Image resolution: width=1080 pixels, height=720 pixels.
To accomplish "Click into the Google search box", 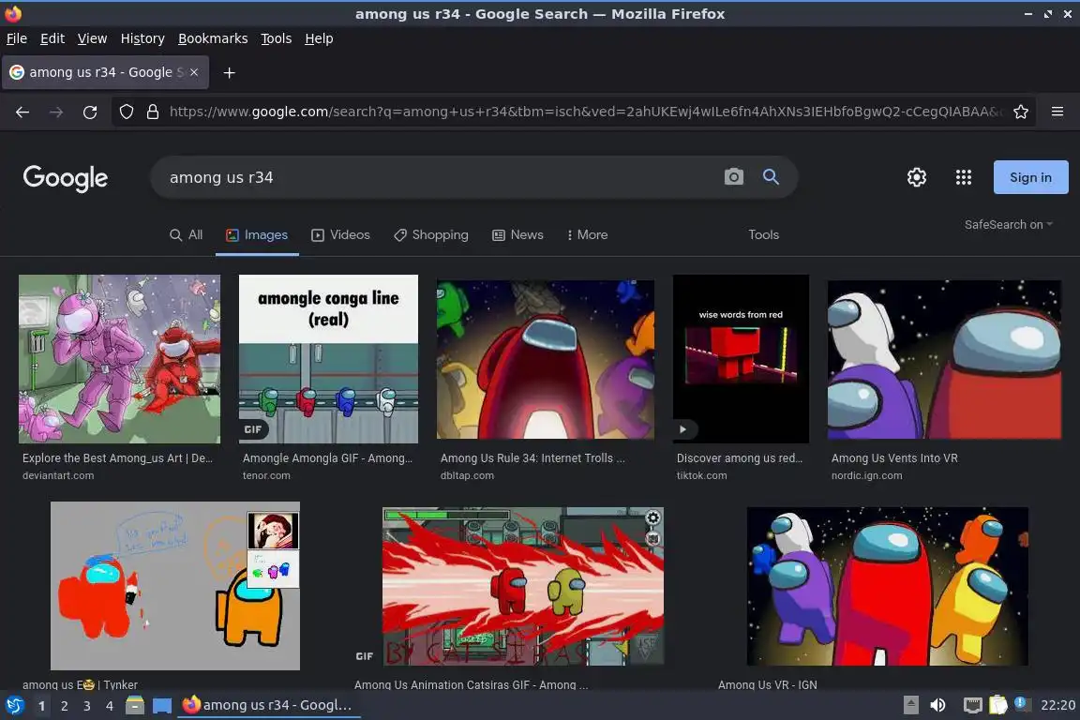I will [x=441, y=177].
